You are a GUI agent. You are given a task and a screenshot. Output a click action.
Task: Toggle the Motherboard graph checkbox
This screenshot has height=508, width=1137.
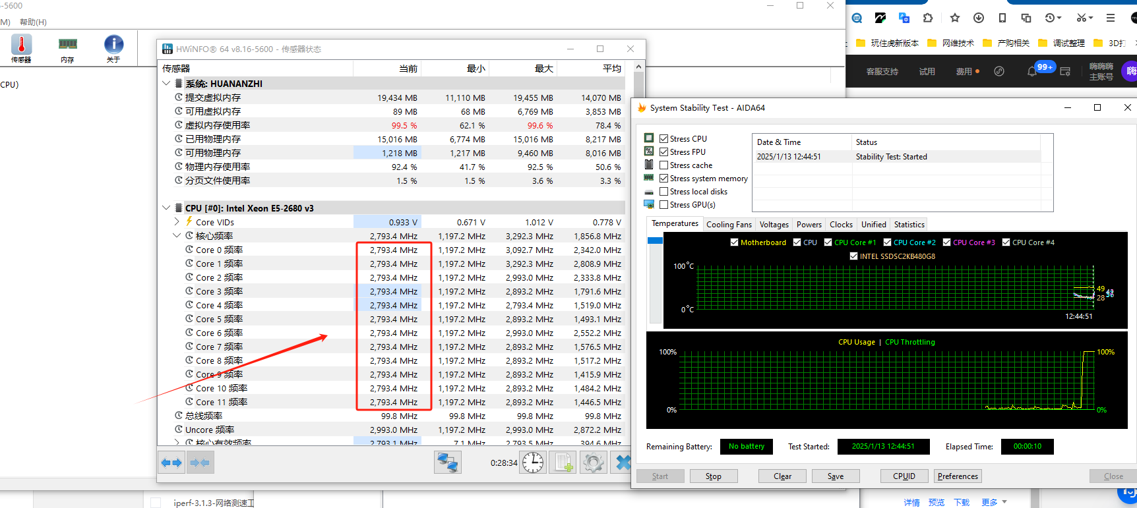[734, 242]
